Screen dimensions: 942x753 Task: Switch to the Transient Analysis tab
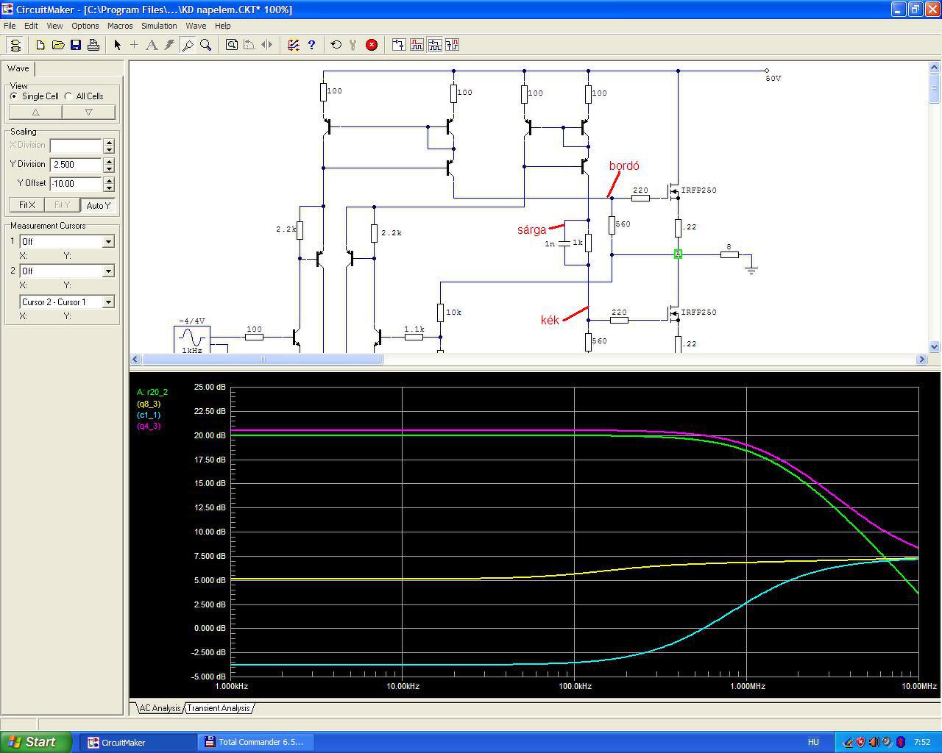[x=218, y=708]
